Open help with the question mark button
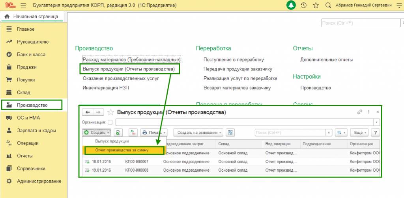This screenshot has height=198, width=404. click(x=376, y=133)
